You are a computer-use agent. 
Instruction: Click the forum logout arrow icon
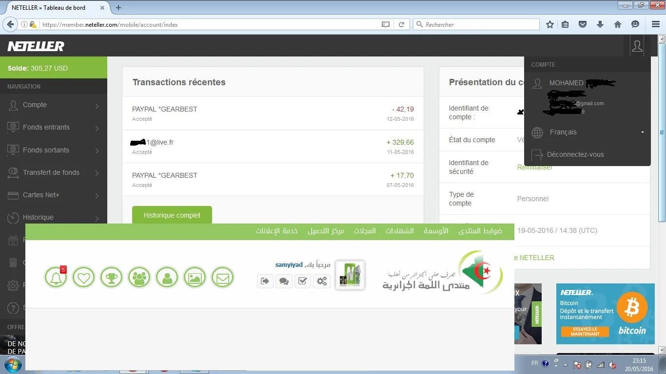point(265,280)
